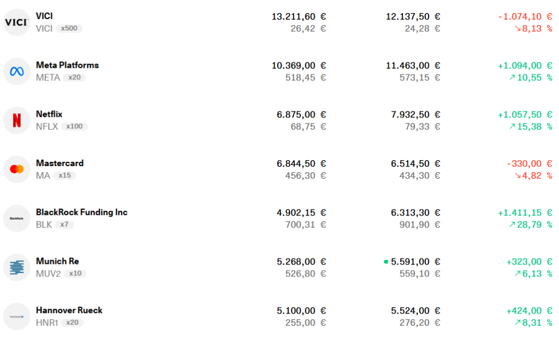
Task: Click the x100 quantity badge for Netflix
Action: pos(75,127)
